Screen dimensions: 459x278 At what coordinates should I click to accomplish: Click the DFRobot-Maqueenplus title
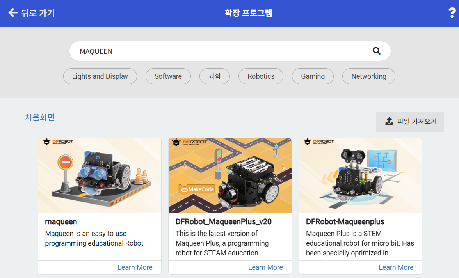point(345,222)
